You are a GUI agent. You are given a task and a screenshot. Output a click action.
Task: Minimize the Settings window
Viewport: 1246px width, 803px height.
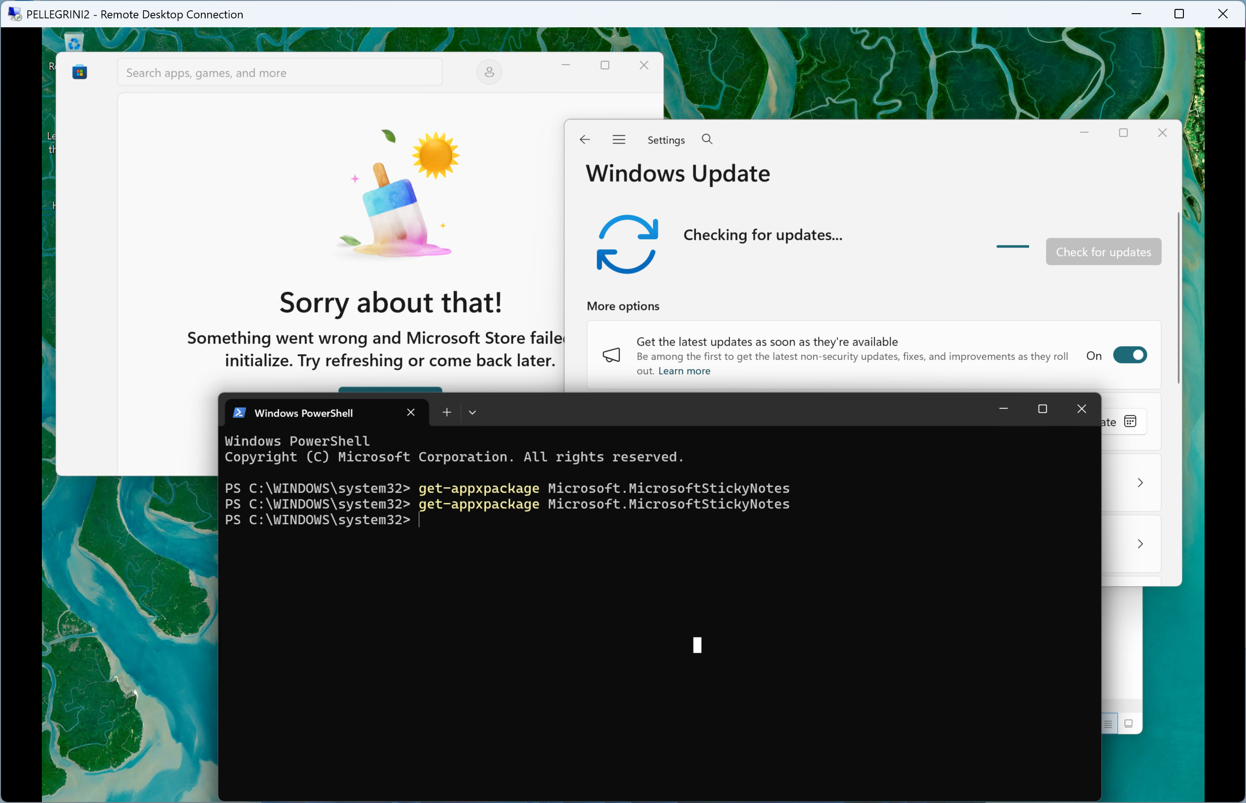coord(1084,133)
